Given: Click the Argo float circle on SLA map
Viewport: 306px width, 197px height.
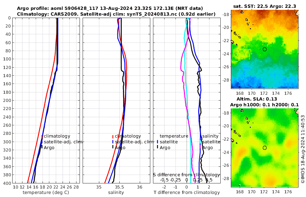Looking at the screenshot, I should click(265, 148).
